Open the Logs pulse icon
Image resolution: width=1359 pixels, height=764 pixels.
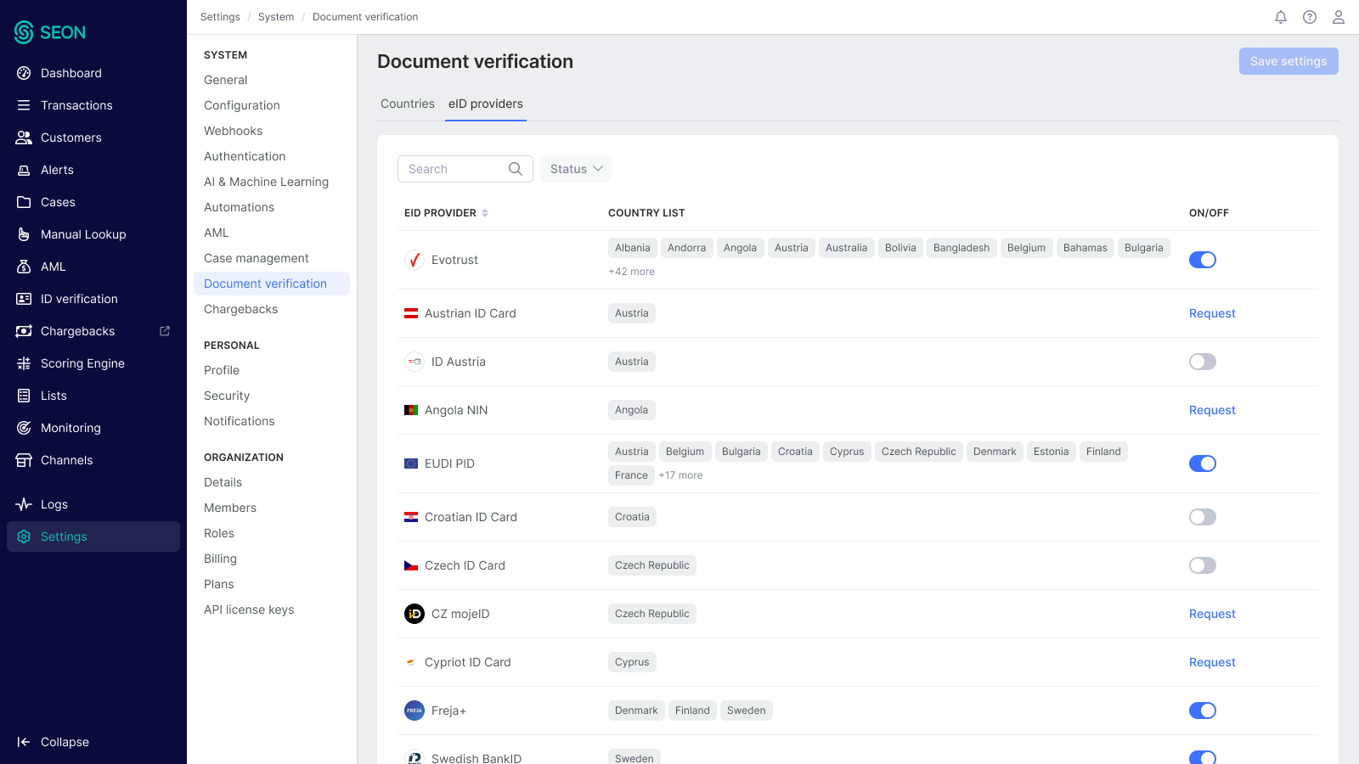[24, 504]
